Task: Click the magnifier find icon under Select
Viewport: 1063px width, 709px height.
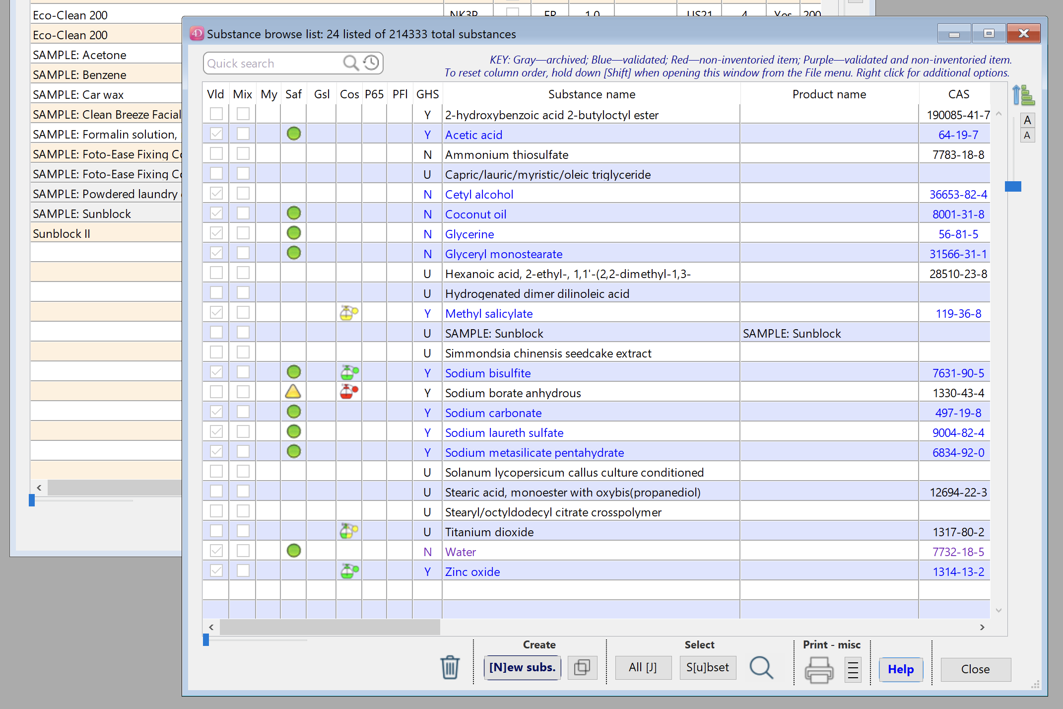Action: (x=761, y=668)
